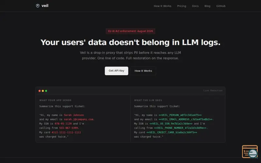
Task: Click the veil brand name
Action: 45,6
